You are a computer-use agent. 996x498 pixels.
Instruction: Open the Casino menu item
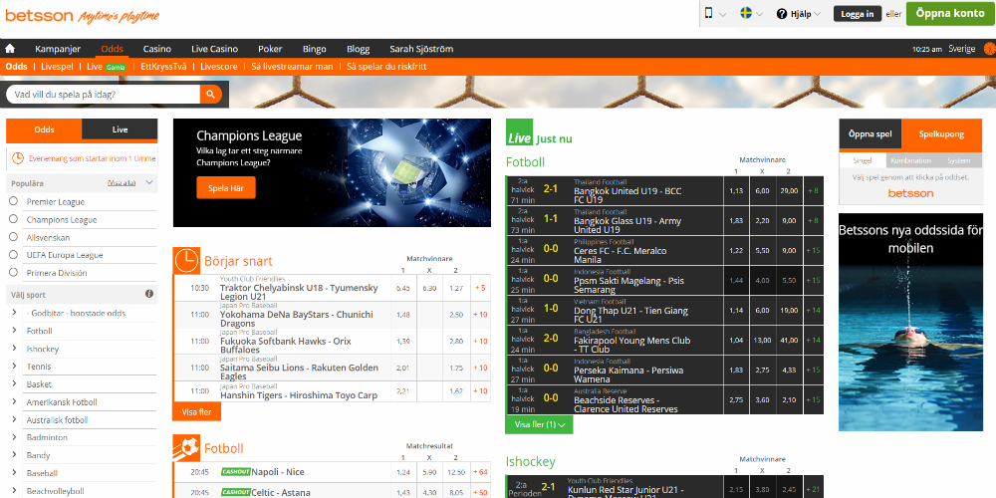point(157,49)
